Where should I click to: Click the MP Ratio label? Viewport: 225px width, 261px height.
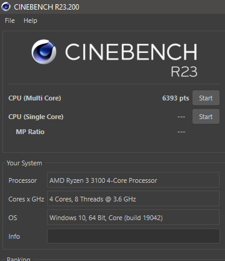30,132
